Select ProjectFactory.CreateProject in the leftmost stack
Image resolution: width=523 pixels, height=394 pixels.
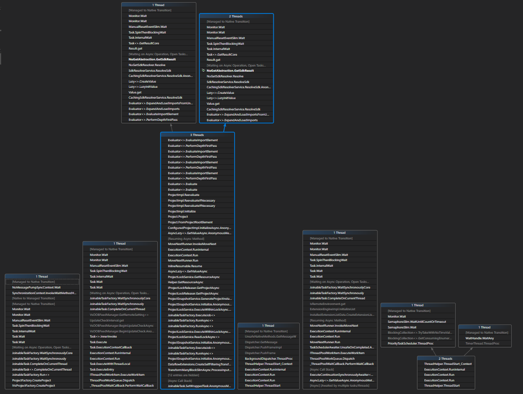(42, 380)
